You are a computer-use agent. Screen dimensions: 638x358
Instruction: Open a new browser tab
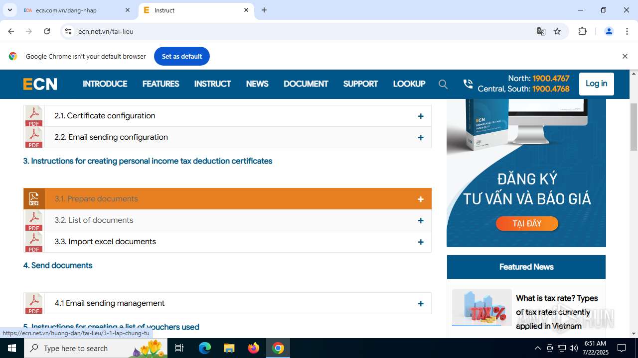(264, 10)
